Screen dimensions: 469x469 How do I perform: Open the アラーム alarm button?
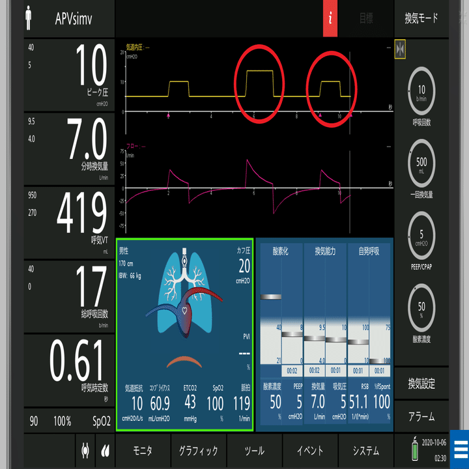pyautogui.click(x=421, y=416)
